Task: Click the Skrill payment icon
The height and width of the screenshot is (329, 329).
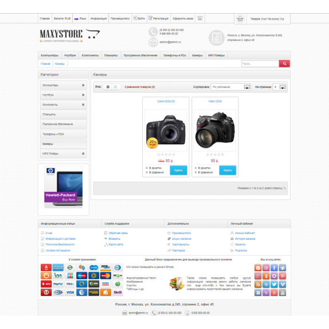Action: [117, 292]
